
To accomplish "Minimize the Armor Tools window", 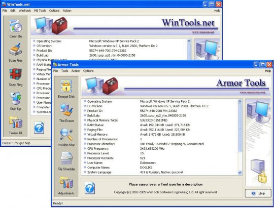I will 256,65.
